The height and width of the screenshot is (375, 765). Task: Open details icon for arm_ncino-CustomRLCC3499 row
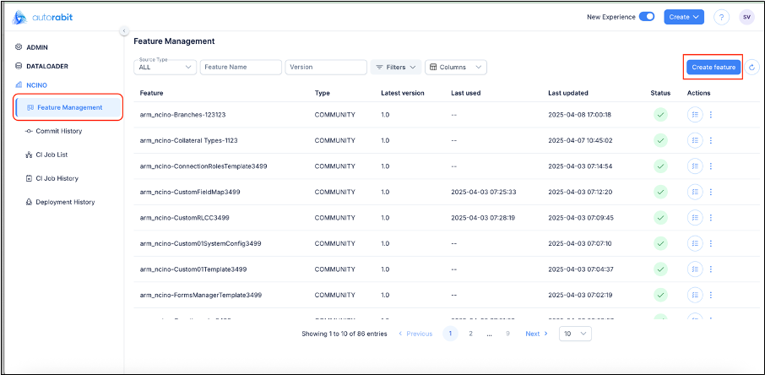coord(695,217)
